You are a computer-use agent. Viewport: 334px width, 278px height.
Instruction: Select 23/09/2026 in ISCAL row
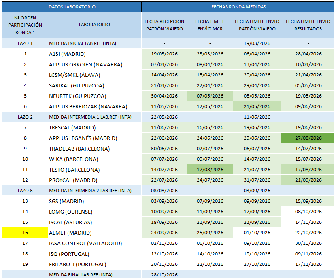coord(257,222)
